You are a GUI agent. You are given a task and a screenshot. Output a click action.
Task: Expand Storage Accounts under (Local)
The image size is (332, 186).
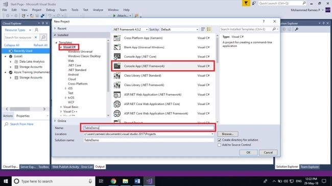(11, 67)
